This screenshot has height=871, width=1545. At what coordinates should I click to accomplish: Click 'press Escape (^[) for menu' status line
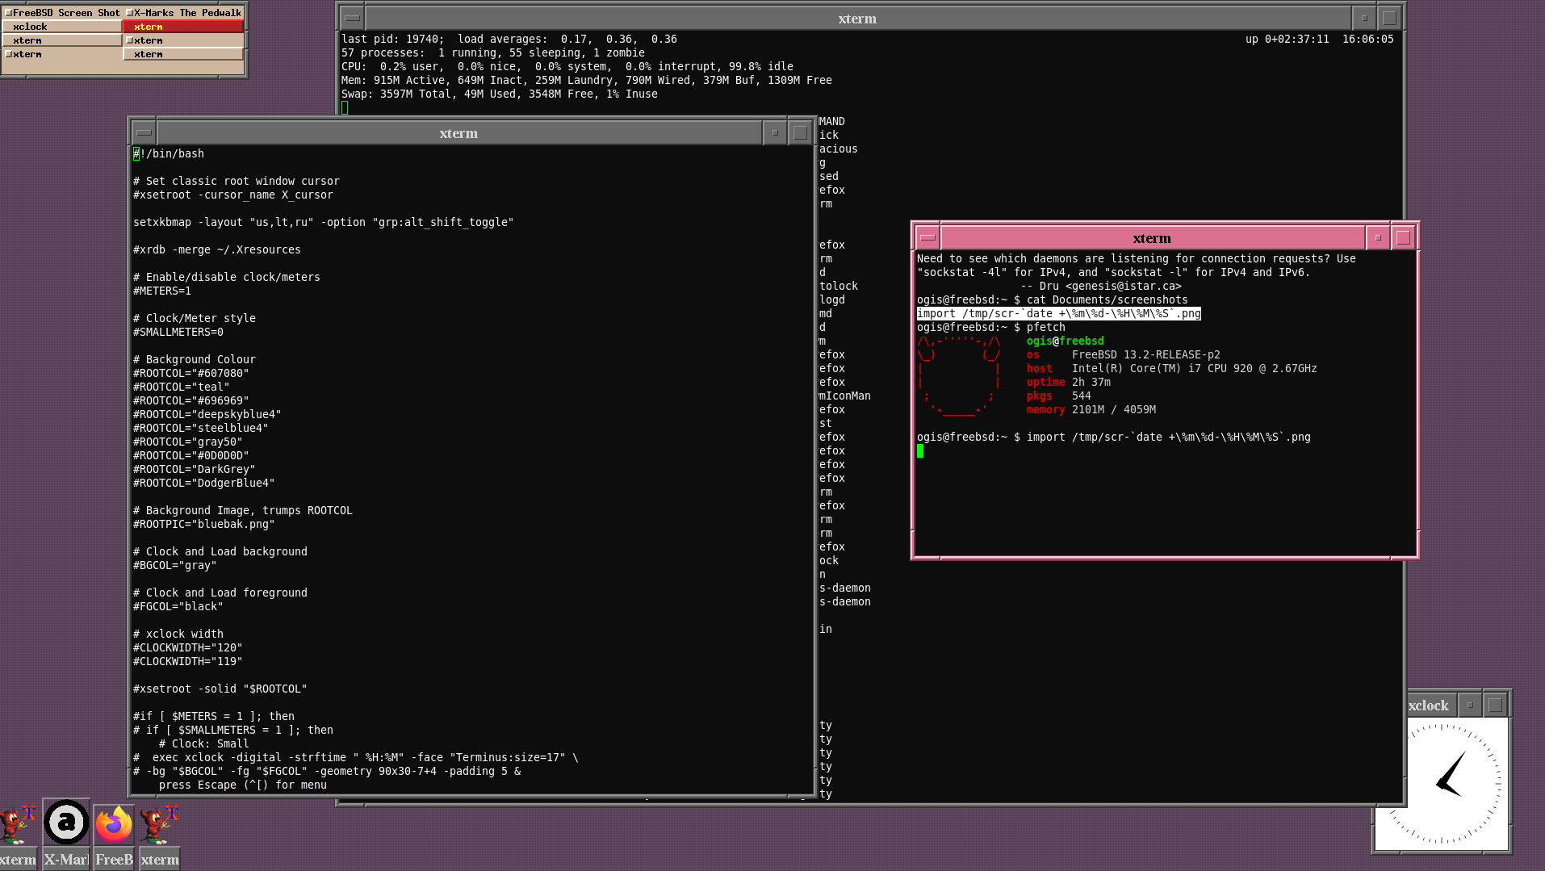point(243,785)
